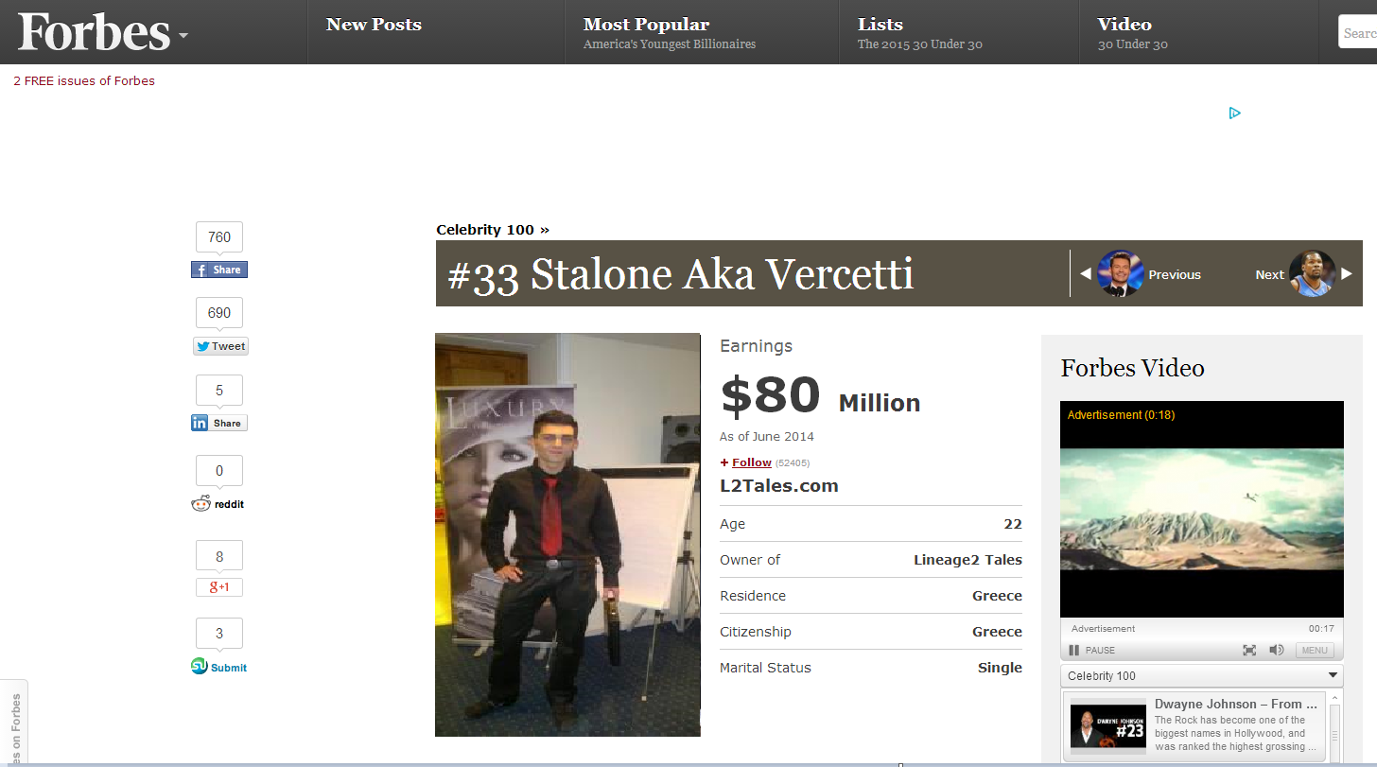
Task: Click America's Youngest Billionaires link
Action: [670, 44]
